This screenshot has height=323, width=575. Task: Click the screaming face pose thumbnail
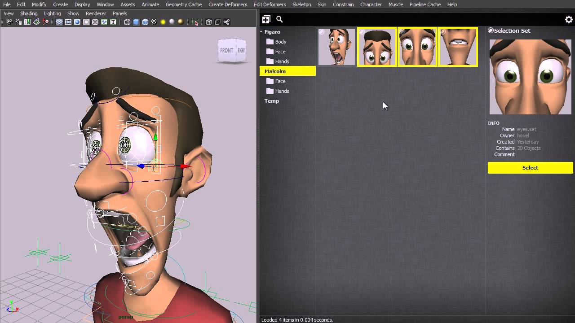[336, 47]
